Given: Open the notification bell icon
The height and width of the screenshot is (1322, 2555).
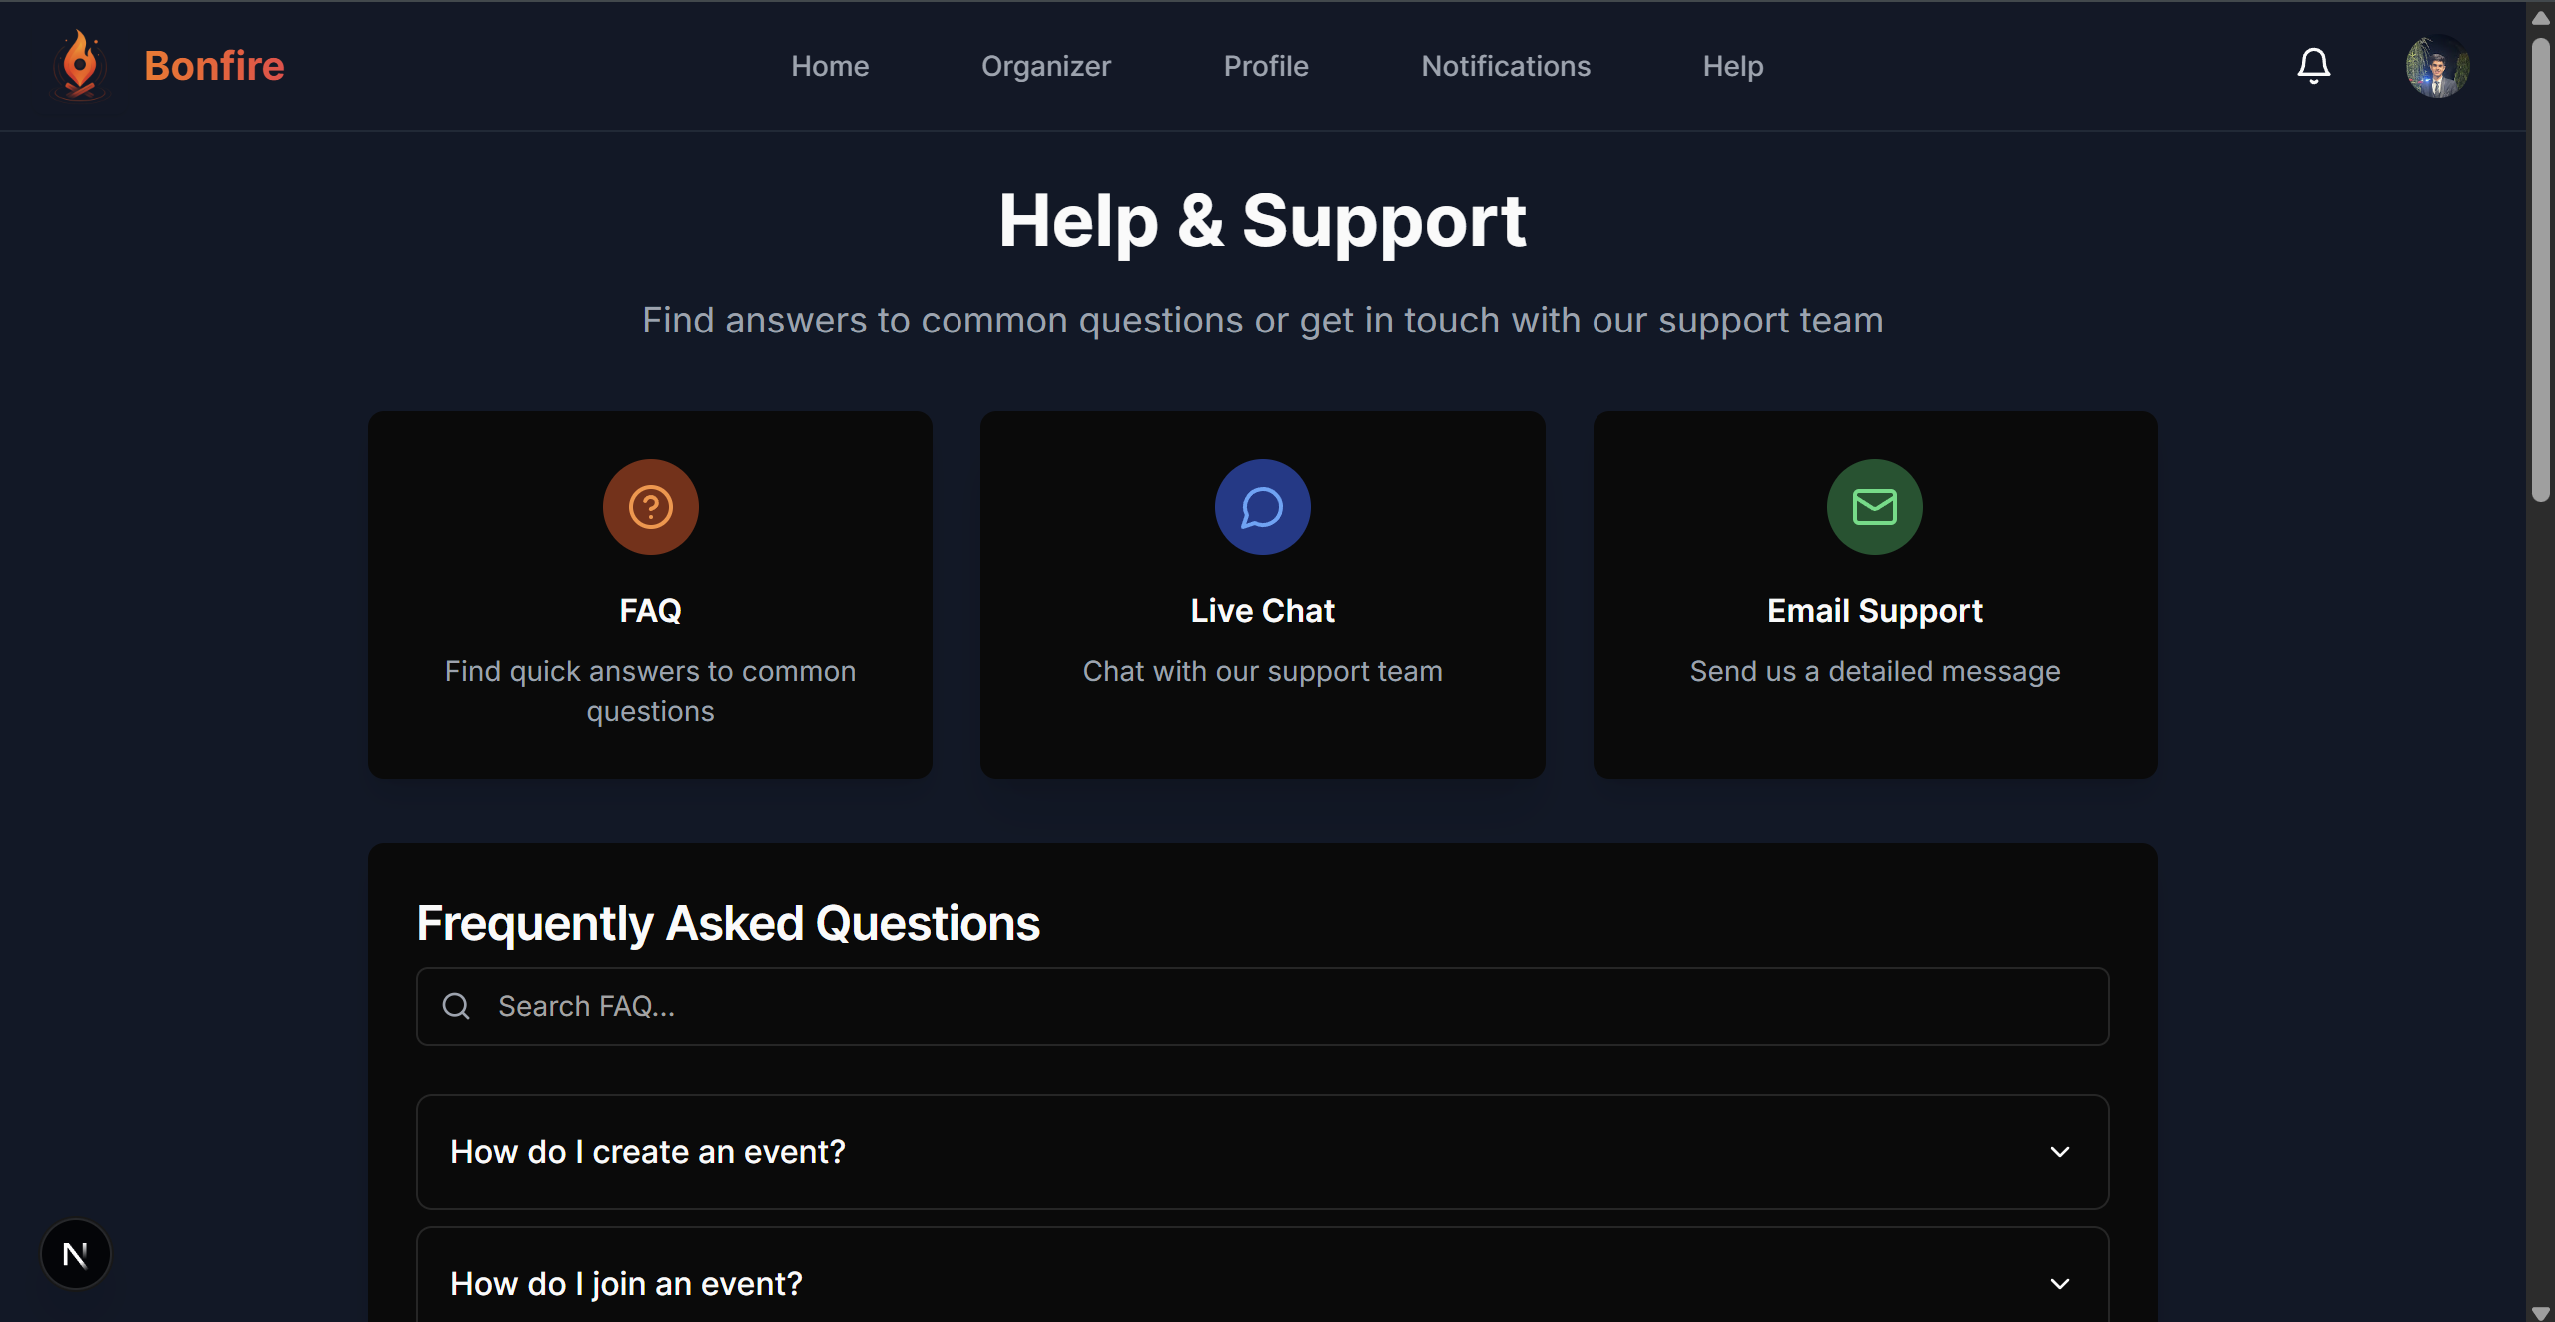Looking at the screenshot, I should 2313,66.
